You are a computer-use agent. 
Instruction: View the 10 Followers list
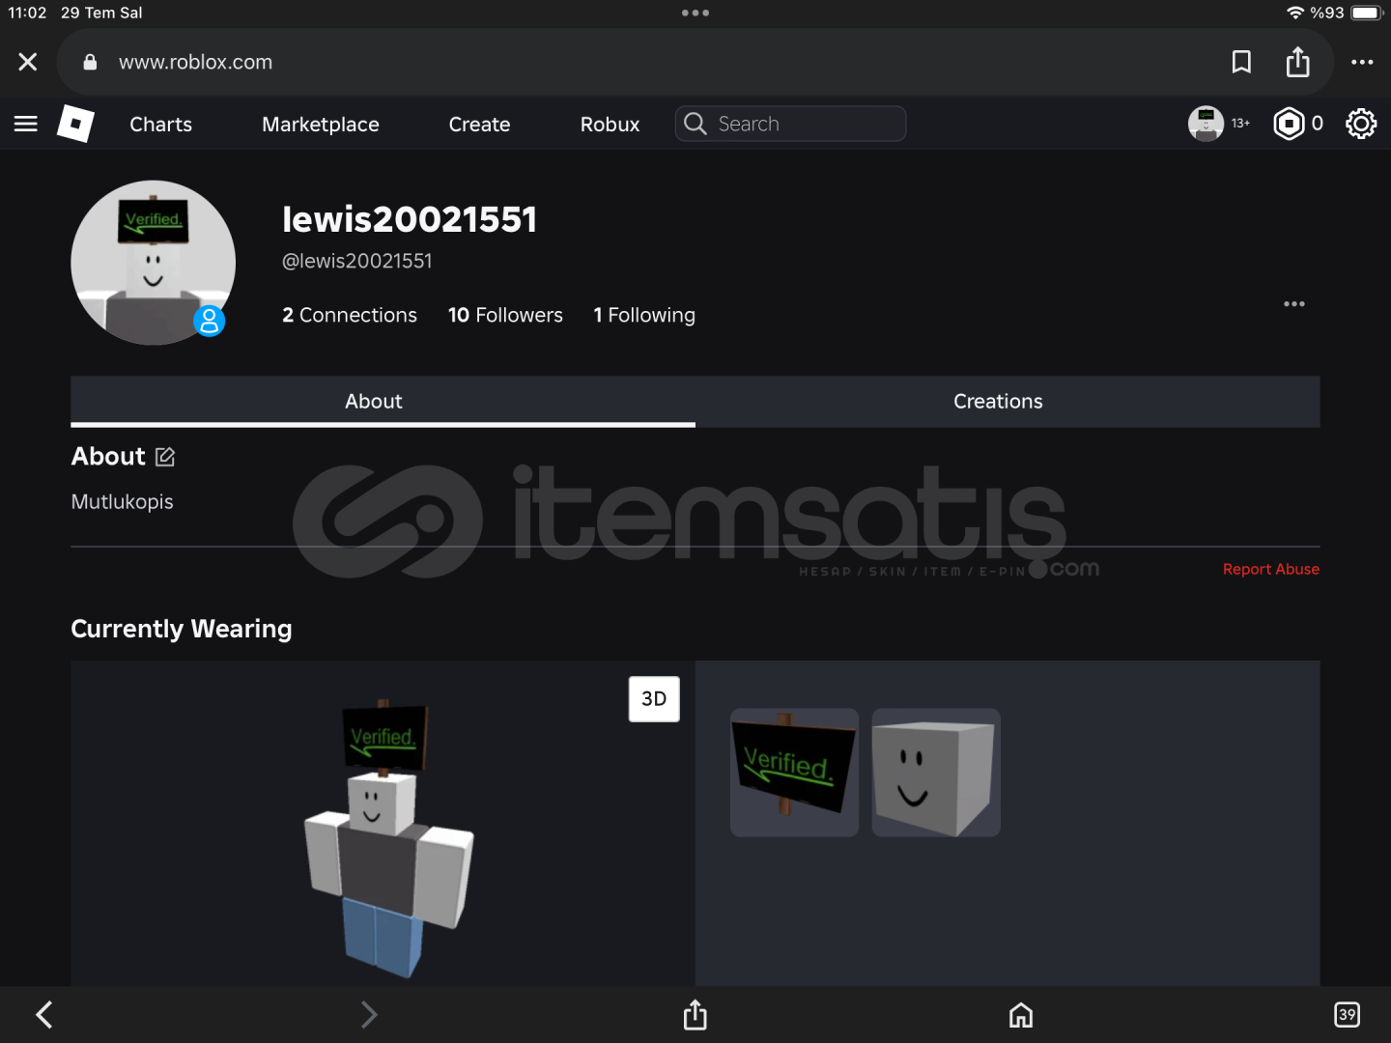505,315
